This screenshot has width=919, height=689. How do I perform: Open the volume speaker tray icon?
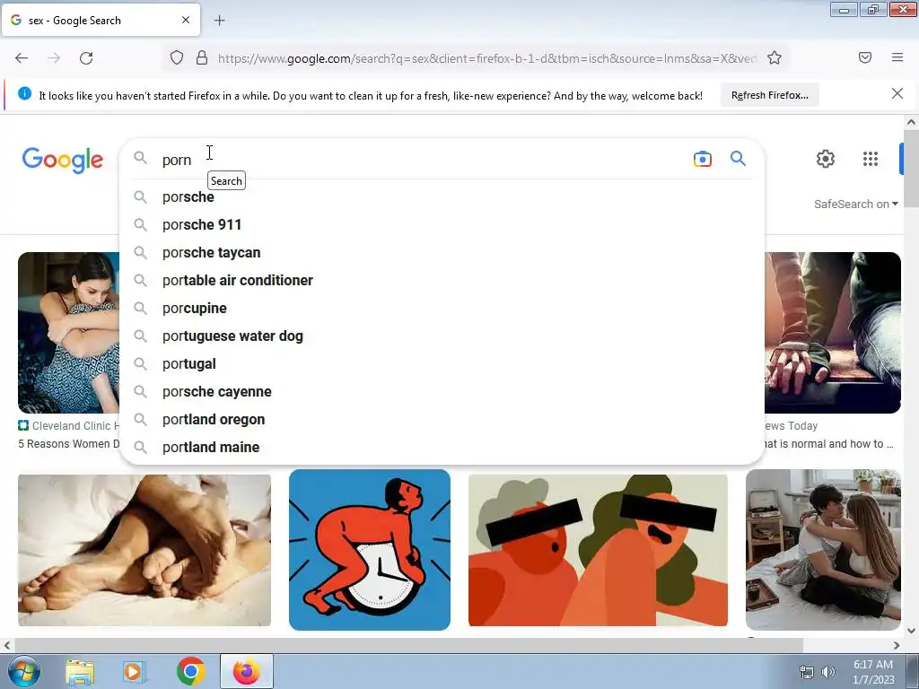(x=827, y=672)
